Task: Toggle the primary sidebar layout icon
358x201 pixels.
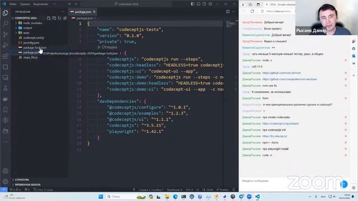Action: tap(192, 4)
